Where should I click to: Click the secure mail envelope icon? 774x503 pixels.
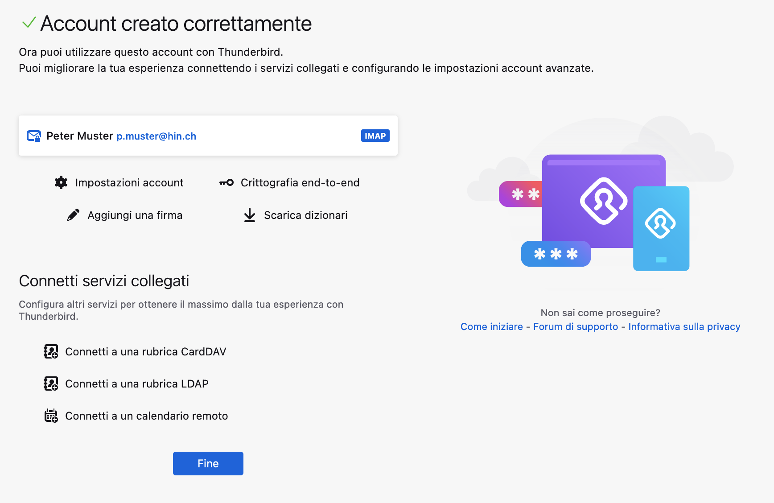[34, 136]
